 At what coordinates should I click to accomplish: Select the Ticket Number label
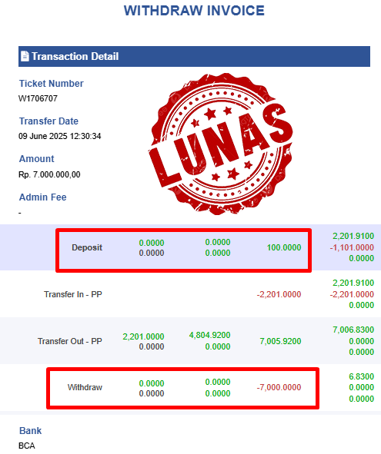point(52,84)
